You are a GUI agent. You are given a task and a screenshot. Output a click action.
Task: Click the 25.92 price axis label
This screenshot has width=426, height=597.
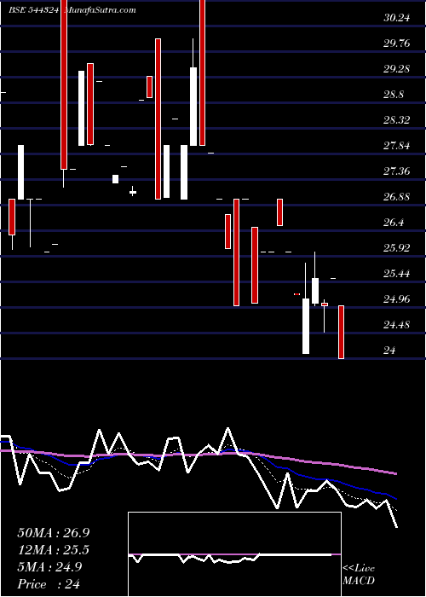pyautogui.click(x=396, y=248)
